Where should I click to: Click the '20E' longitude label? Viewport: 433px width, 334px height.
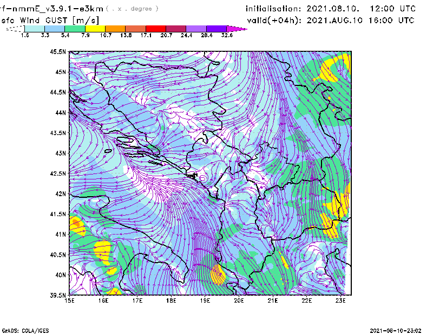(239, 300)
